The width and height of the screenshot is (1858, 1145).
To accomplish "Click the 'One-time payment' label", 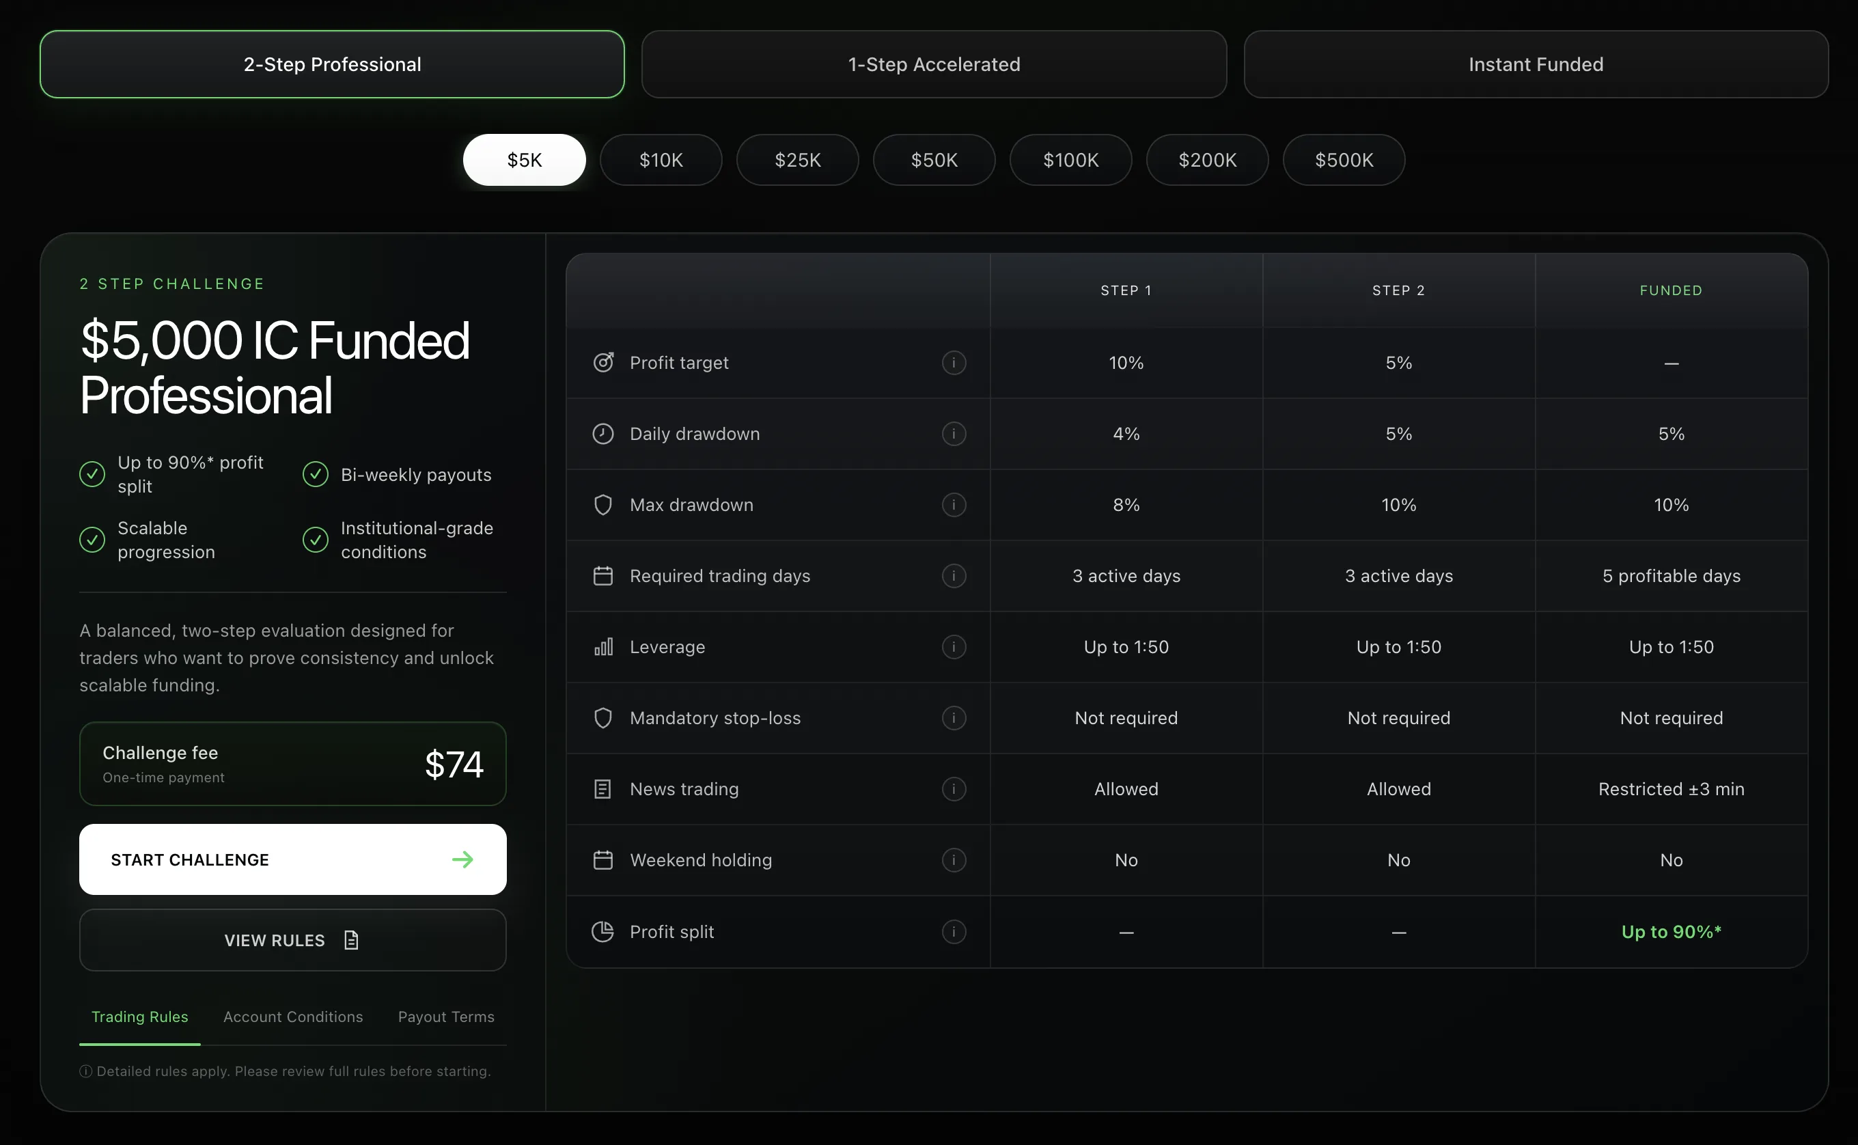I will (163, 777).
